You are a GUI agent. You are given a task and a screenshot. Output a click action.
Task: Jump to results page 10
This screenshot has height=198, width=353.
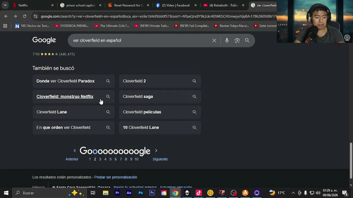click(x=136, y=159)
